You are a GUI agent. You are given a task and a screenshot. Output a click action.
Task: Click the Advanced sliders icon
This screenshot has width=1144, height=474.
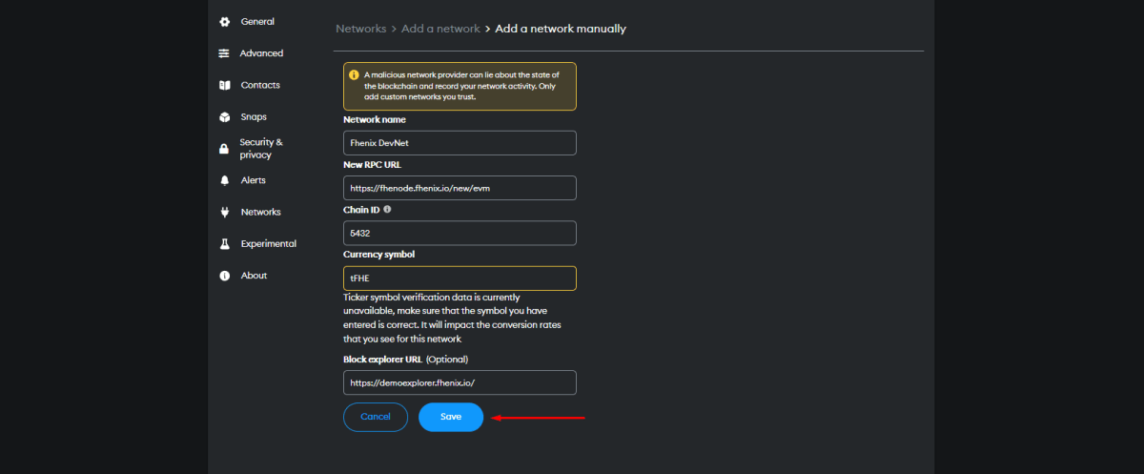click(x=224, y=53)
